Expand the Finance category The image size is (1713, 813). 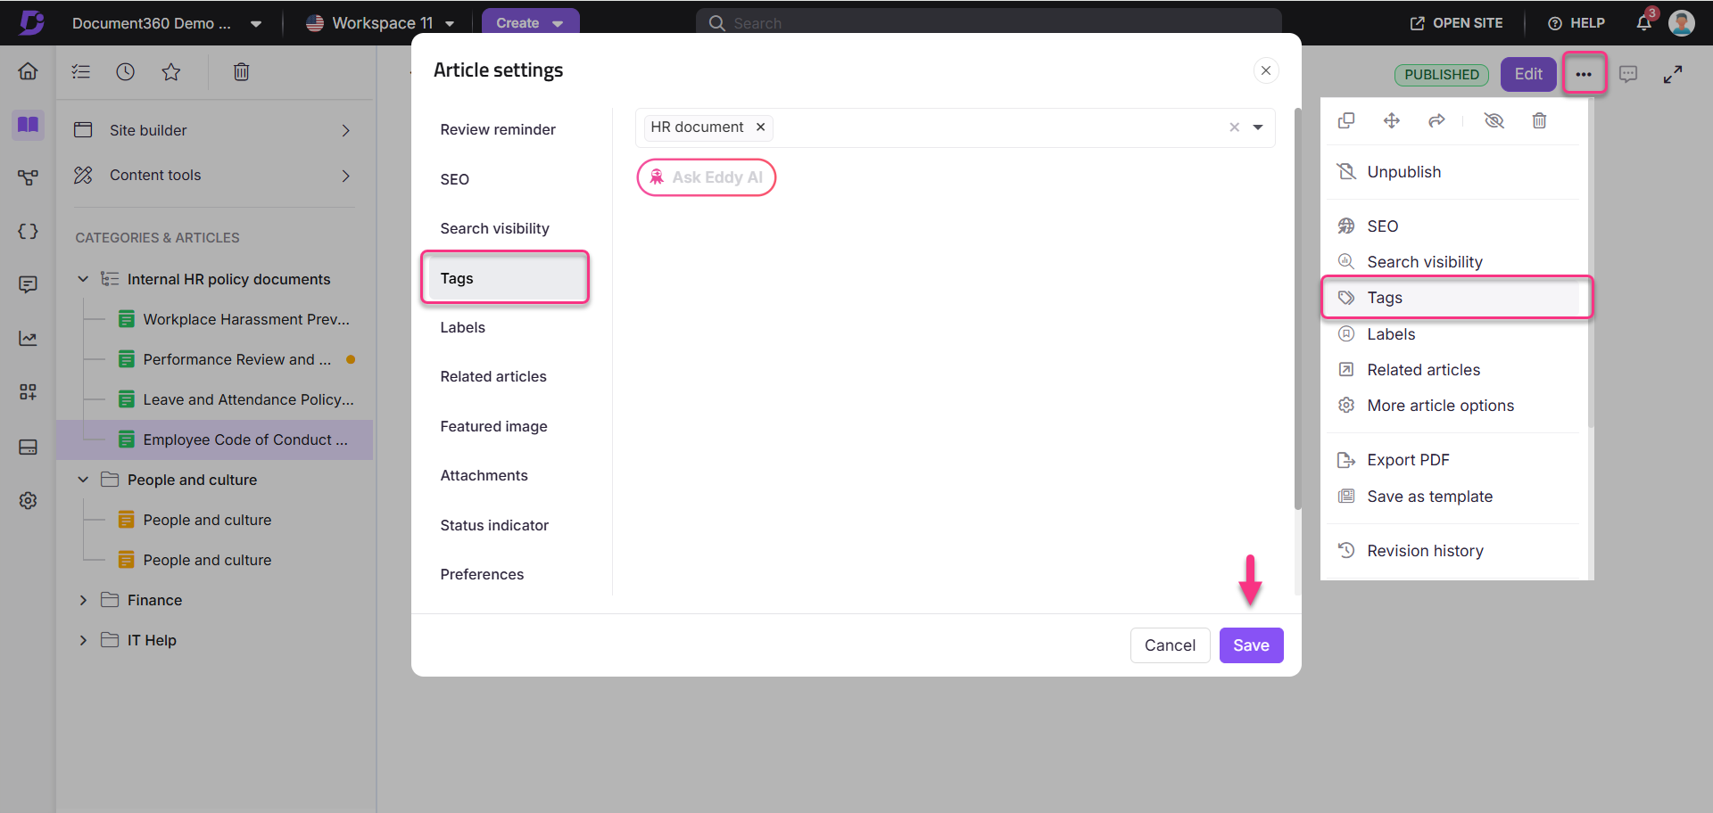tap(83, 600)
